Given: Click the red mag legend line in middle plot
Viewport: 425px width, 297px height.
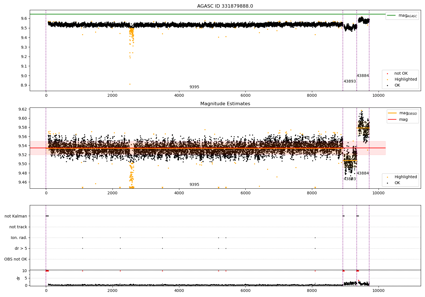Looking at the screenshot, I should click(392, 120).
